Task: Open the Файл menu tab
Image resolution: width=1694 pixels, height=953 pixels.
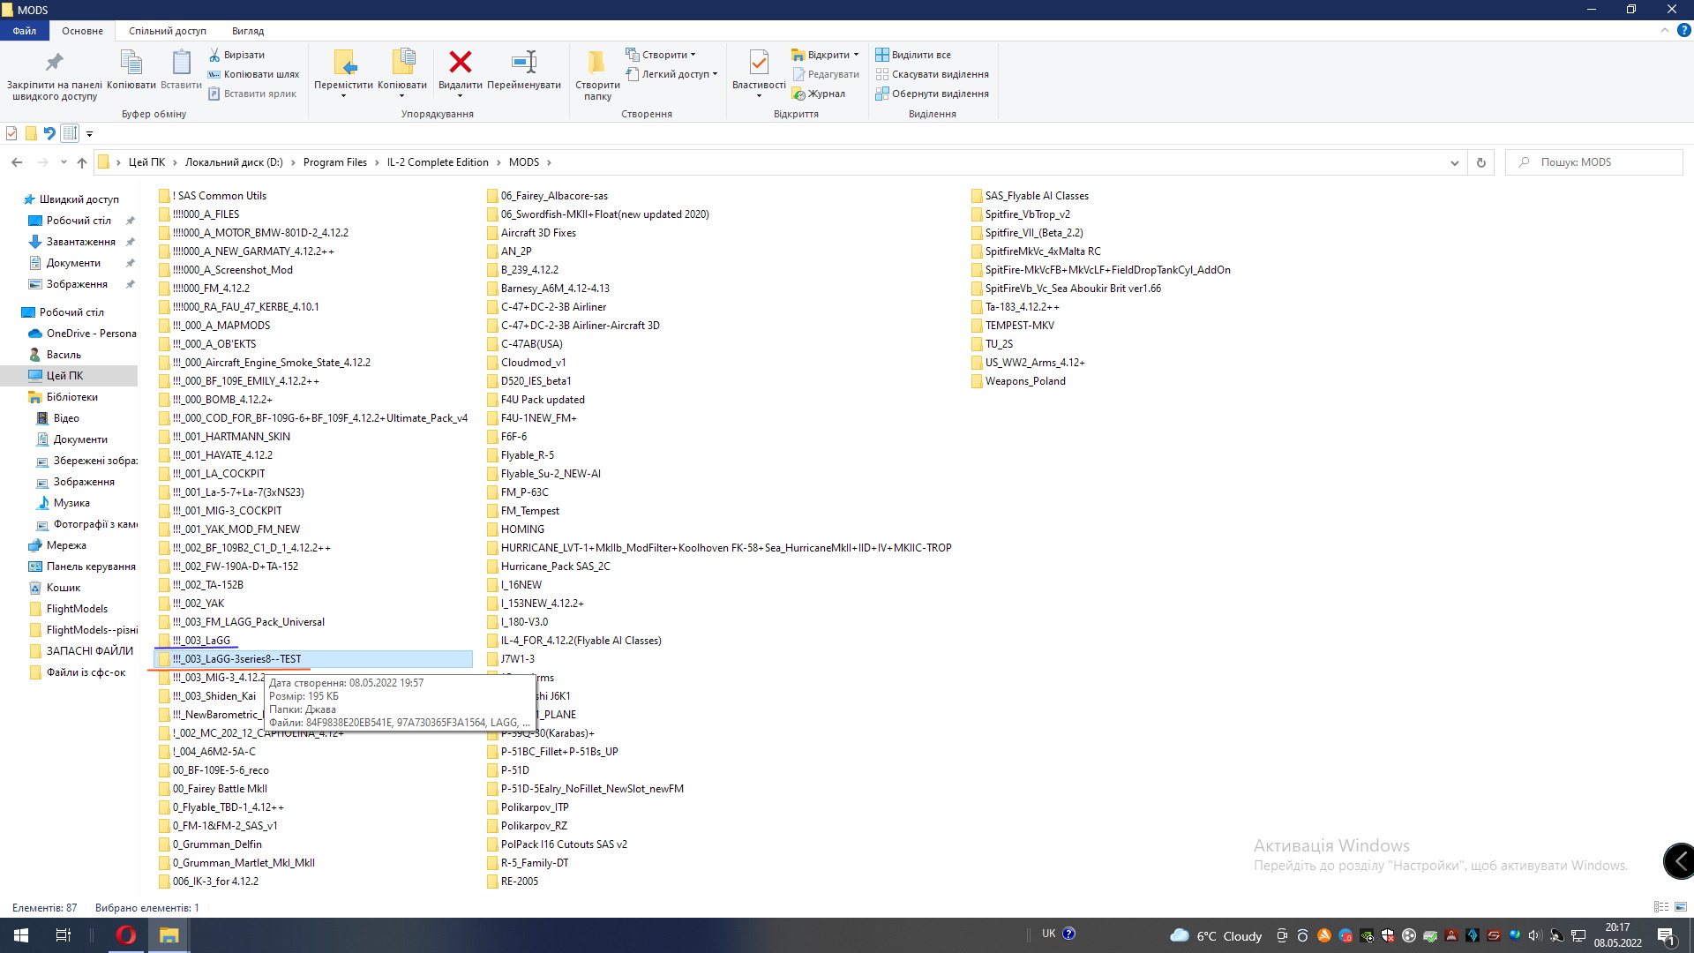Action: point(25,31)
